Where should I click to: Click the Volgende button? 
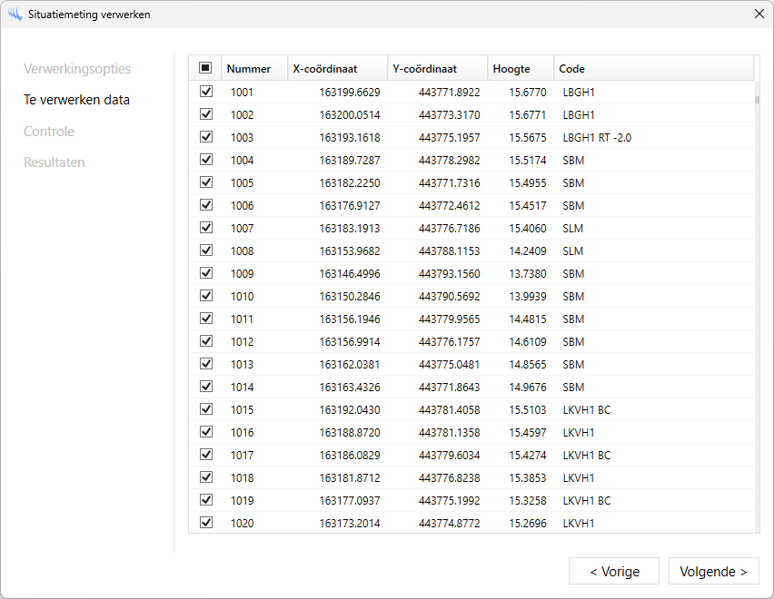pyautogui.click(x=713, y=571)
